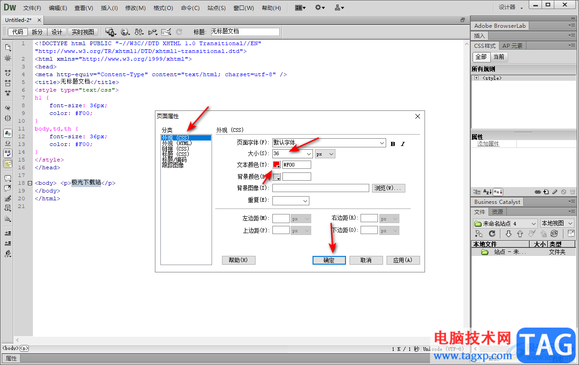Refresh the Files panel list
The image size is (579, 365).
[x=492, y=234]
